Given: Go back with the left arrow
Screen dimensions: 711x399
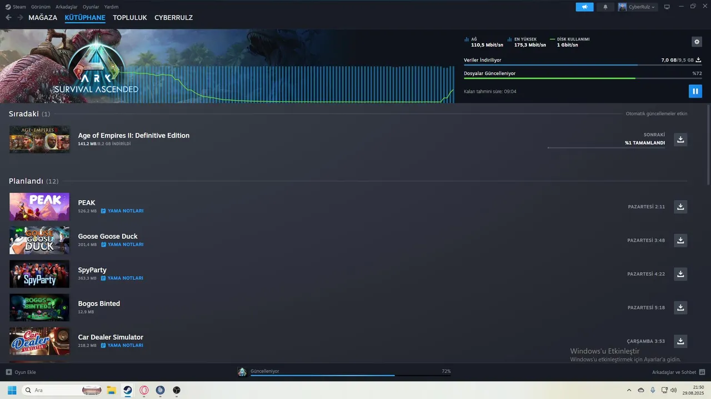Looking at the screenshot, I should click(8, 18).
